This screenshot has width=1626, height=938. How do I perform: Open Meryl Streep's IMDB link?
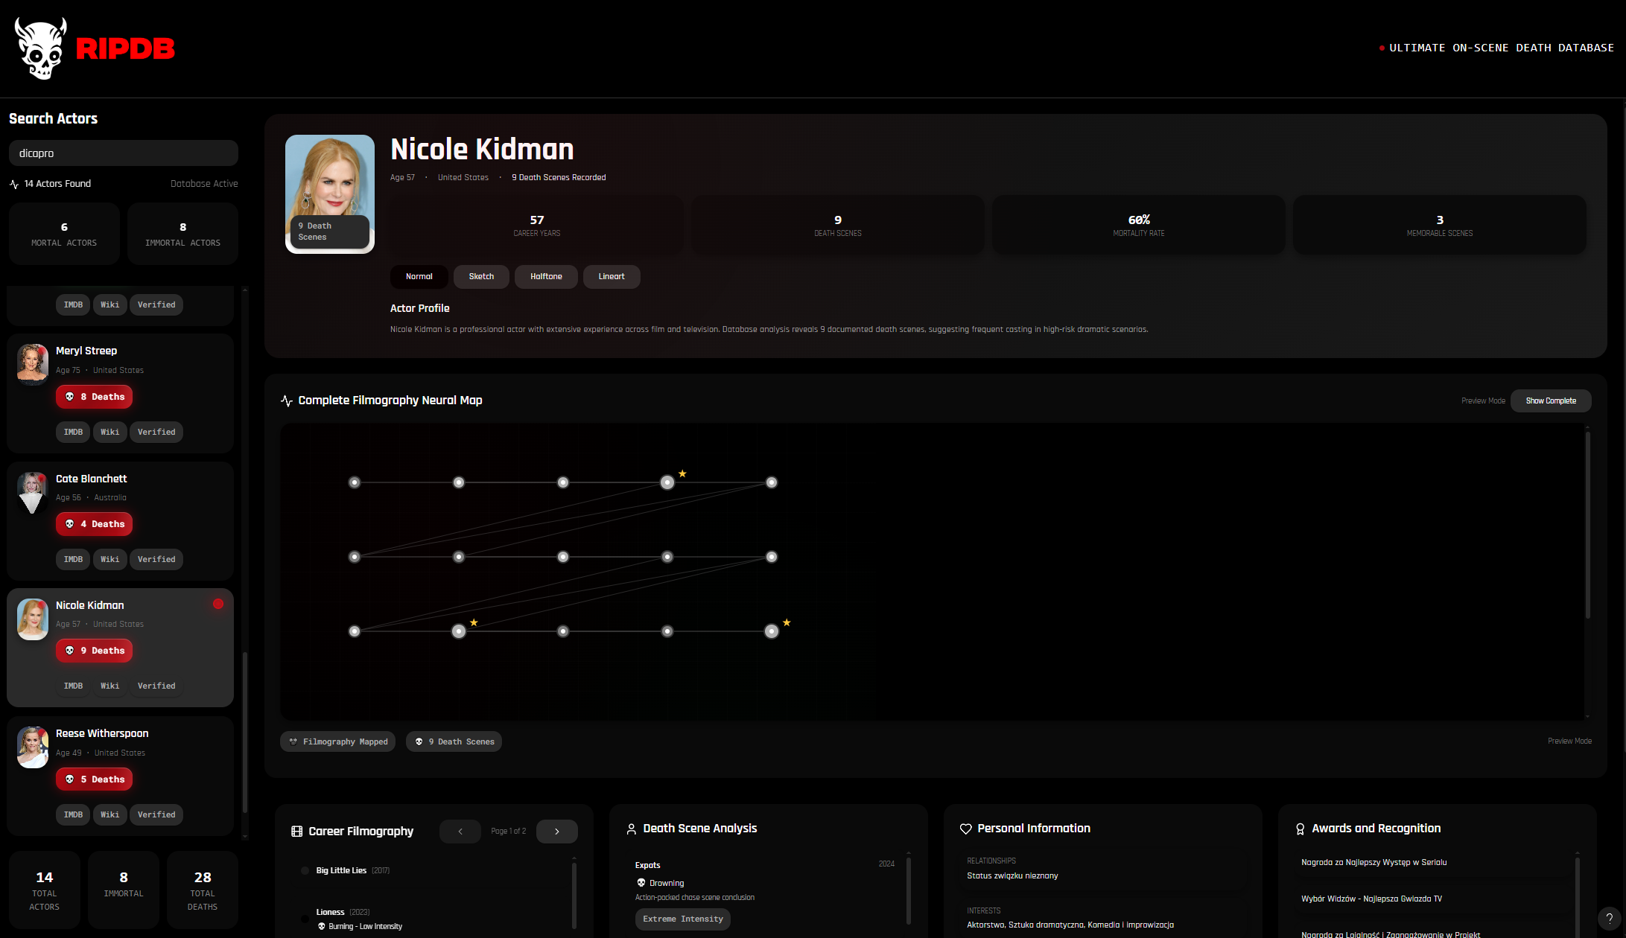tap(73, 432)
